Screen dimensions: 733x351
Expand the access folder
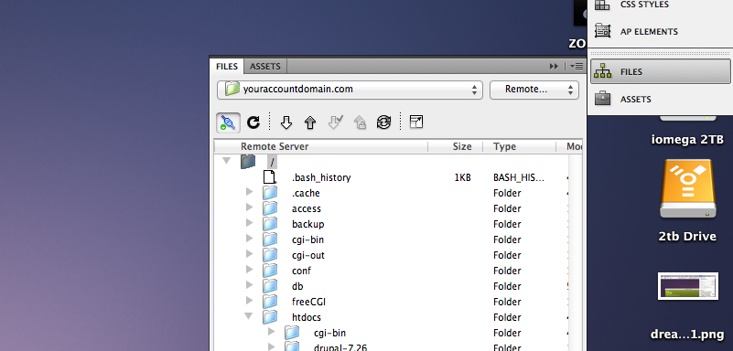(x=249, y=207)
